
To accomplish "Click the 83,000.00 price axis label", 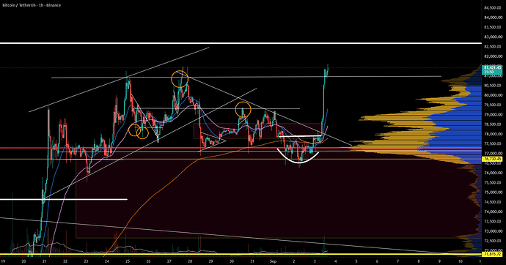I will (x=494, y=37).
